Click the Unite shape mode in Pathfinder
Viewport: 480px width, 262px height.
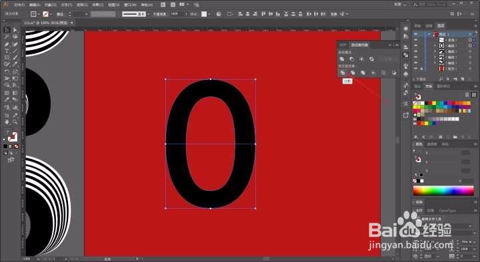(342, 59)
